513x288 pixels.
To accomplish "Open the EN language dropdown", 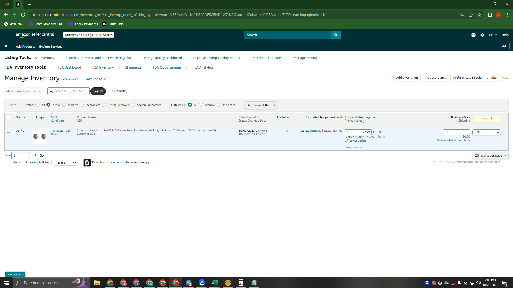I will coord(493,35).
